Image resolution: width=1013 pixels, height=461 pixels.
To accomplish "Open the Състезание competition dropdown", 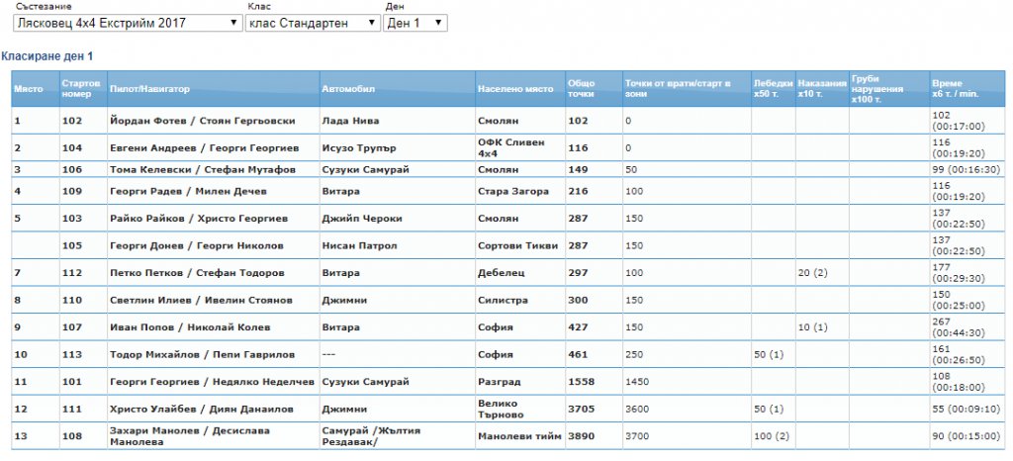I will point(128,23).
